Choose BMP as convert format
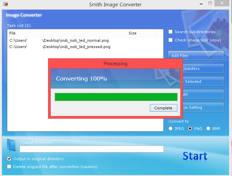This screenshot has height=176, width=232. point(208,128)
